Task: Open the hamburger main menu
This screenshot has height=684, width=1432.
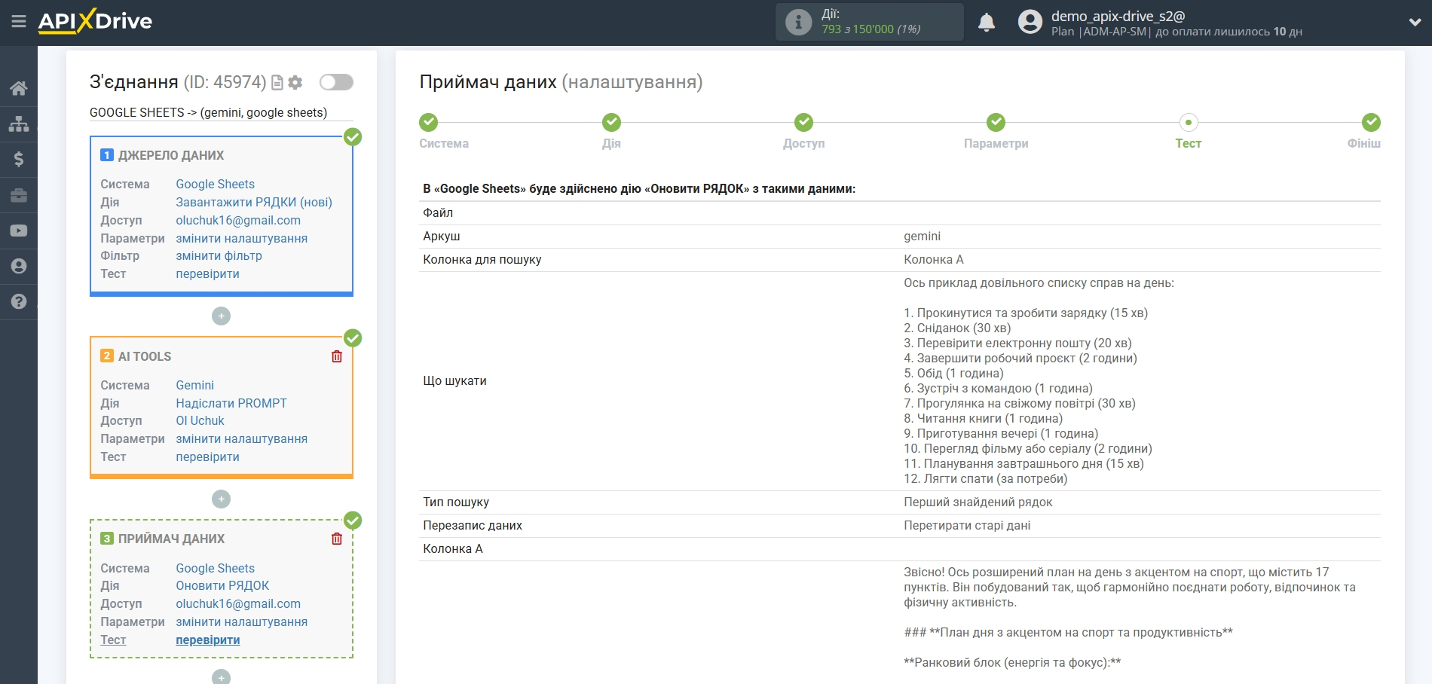Action: tap(19, 22)
